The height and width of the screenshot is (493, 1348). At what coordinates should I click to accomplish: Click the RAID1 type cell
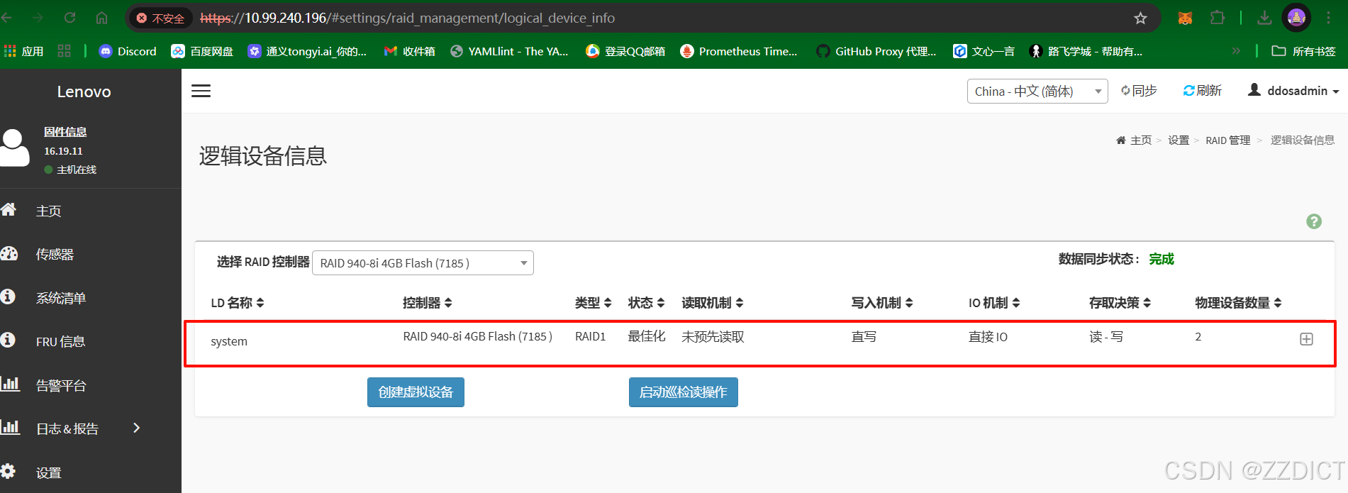591,337
